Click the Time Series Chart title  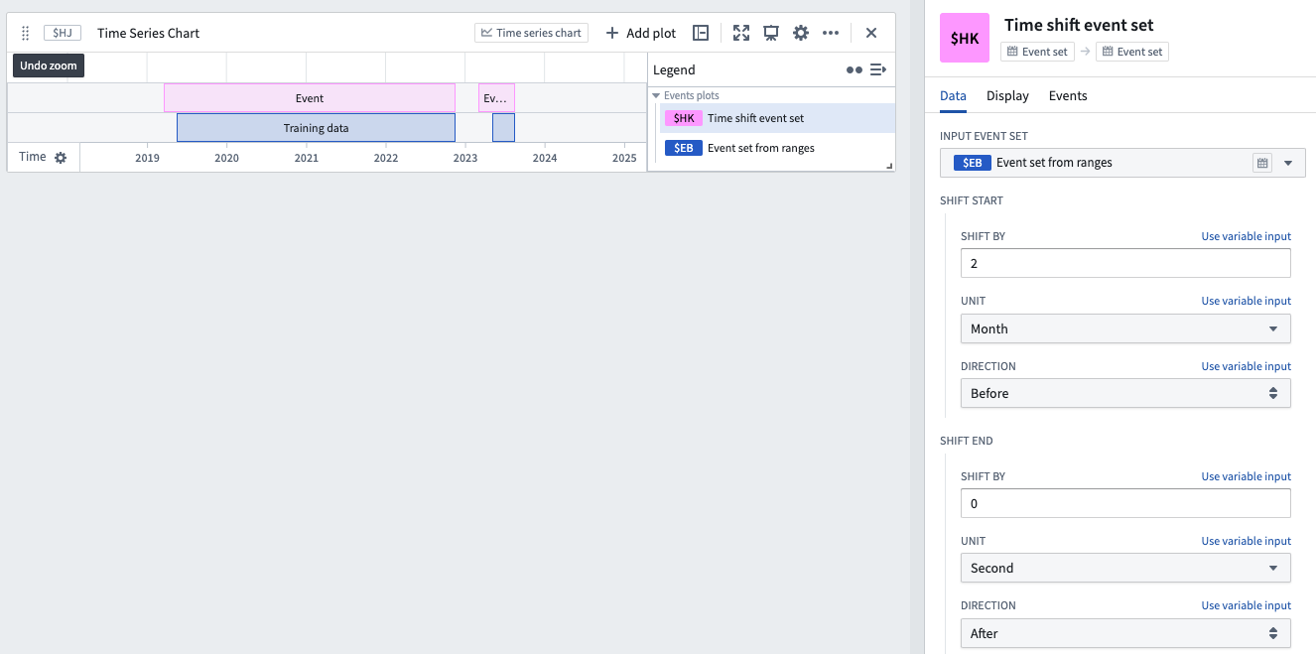(149, 33)
